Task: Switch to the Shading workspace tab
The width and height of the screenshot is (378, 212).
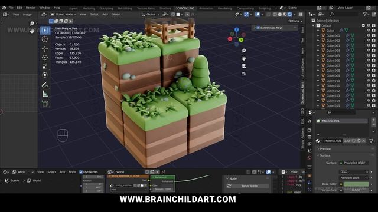Action: (x=165, y=8)
